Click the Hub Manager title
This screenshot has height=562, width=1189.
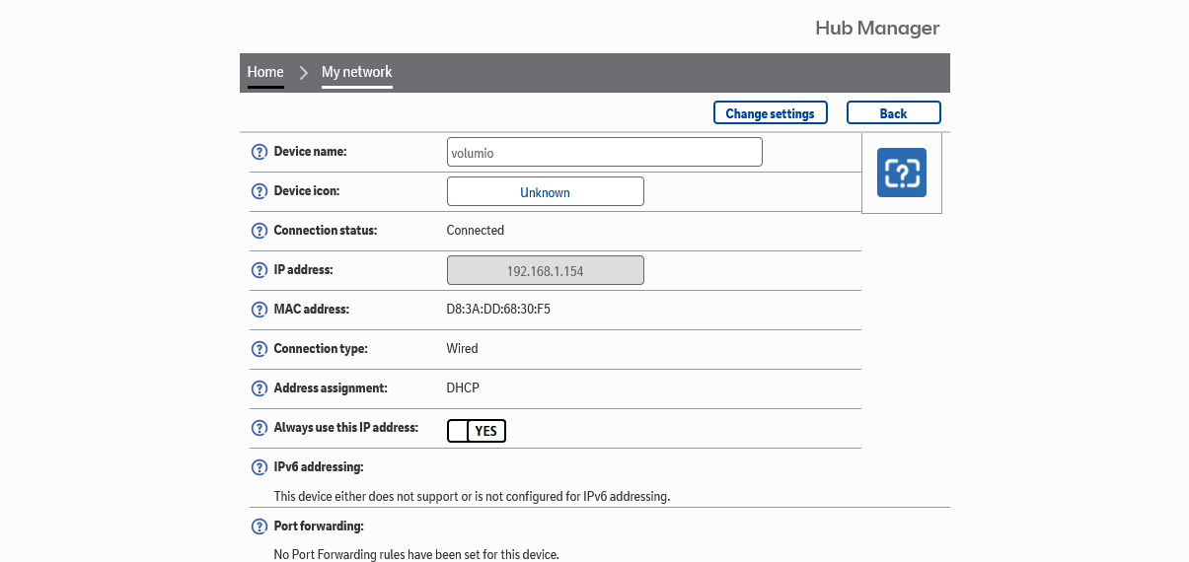point(877,28)
